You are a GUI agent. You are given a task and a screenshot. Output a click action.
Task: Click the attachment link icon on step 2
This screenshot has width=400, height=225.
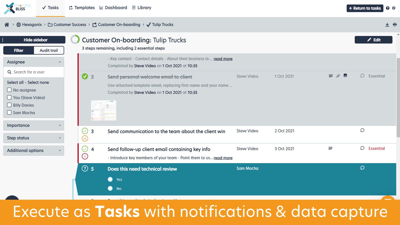pyautogui.click(x=338, y=76)
